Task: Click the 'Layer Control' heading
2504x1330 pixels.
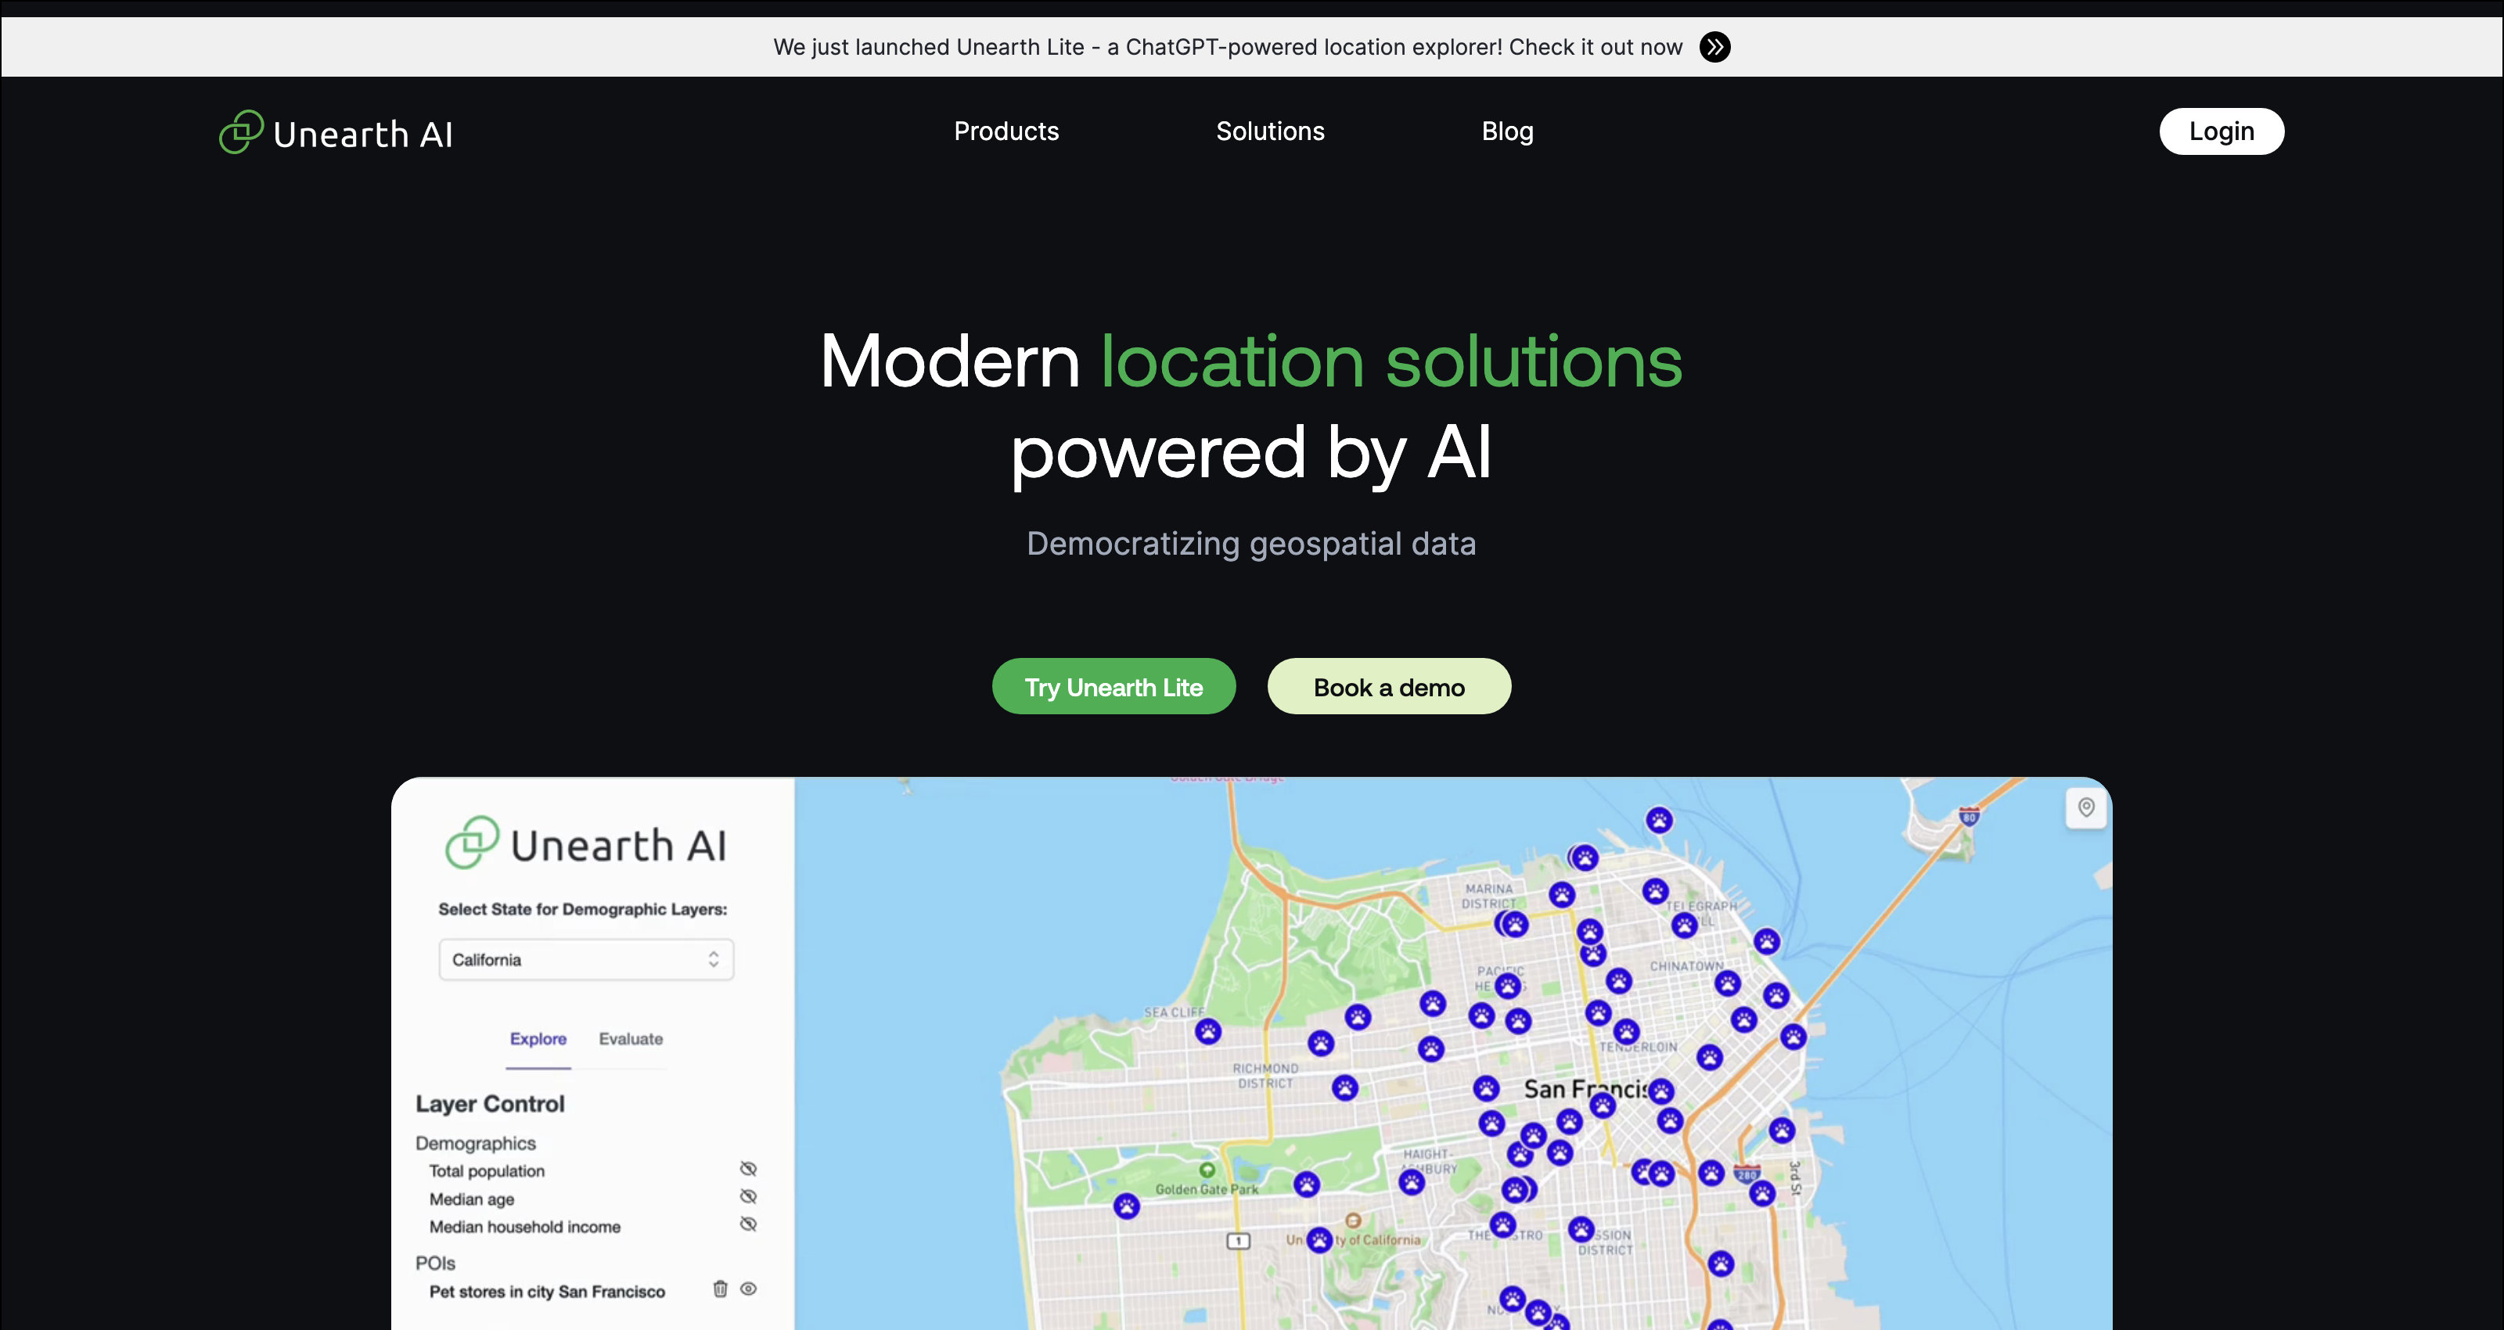Action: [x=490, y=1103]
